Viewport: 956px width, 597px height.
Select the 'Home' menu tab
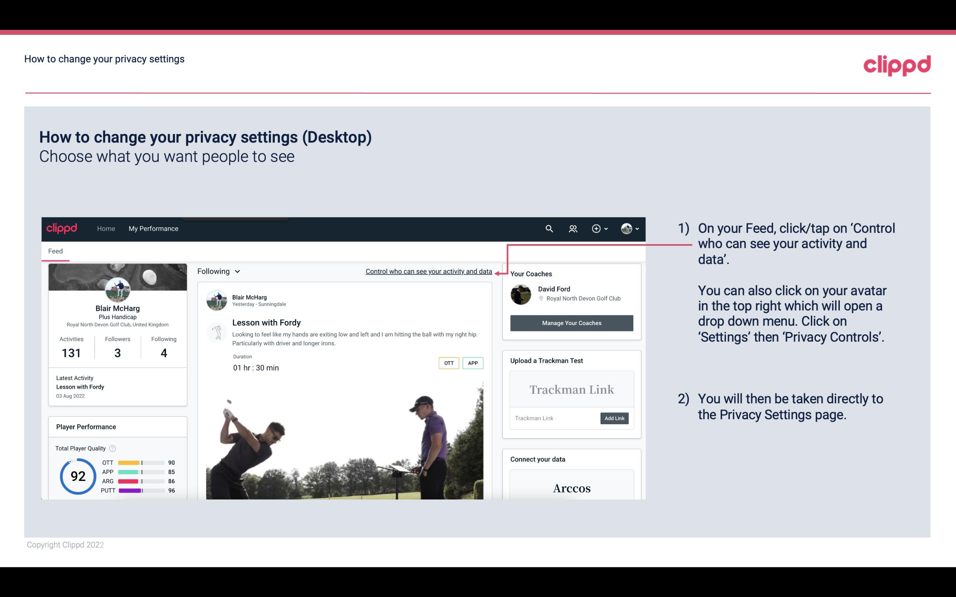click(x=105, y=228)
